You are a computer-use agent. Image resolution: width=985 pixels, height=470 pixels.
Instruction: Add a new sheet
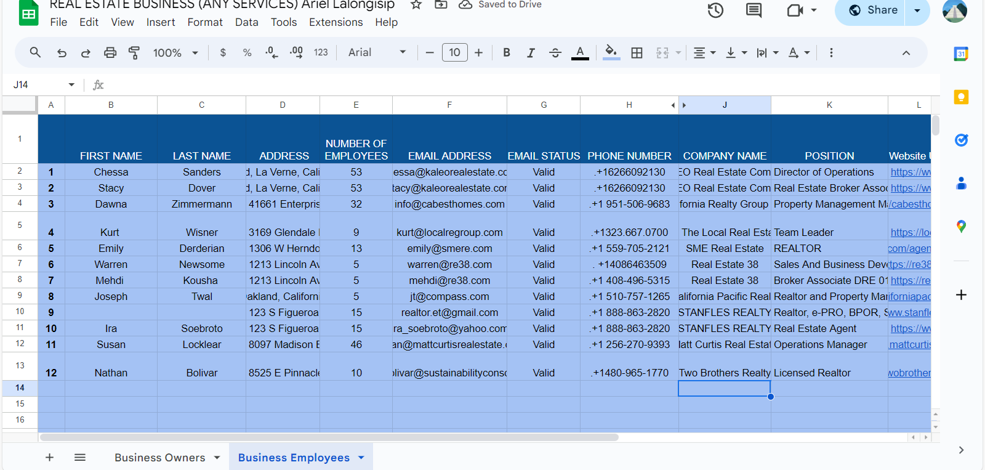(x=49, y=458)
